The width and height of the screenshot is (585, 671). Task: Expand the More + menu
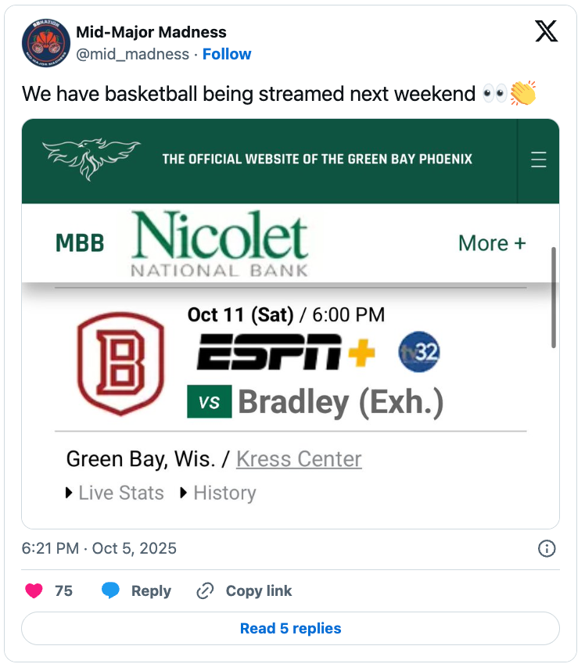(492, 243)
